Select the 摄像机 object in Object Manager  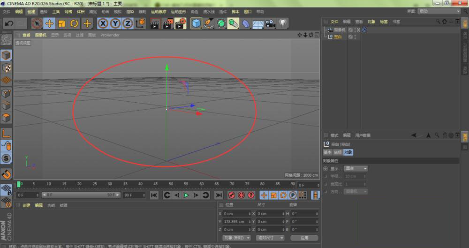[340, 30]
